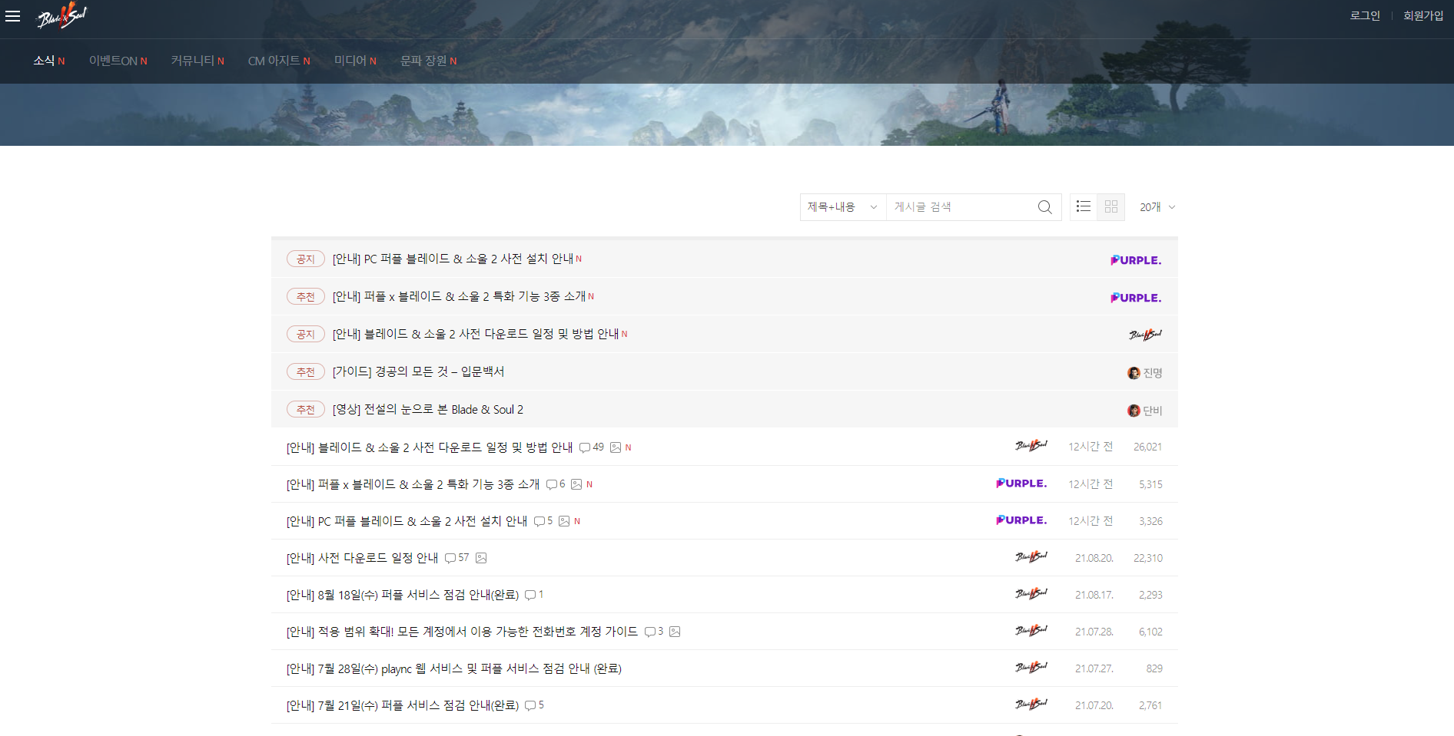Click Blade & Soul author logo on 21.07.20 row
This screenshot has height=736, width=1454.
[x=1031, y=704]
